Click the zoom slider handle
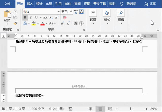This screenshot has height=112, width=162. coord(131,109)
